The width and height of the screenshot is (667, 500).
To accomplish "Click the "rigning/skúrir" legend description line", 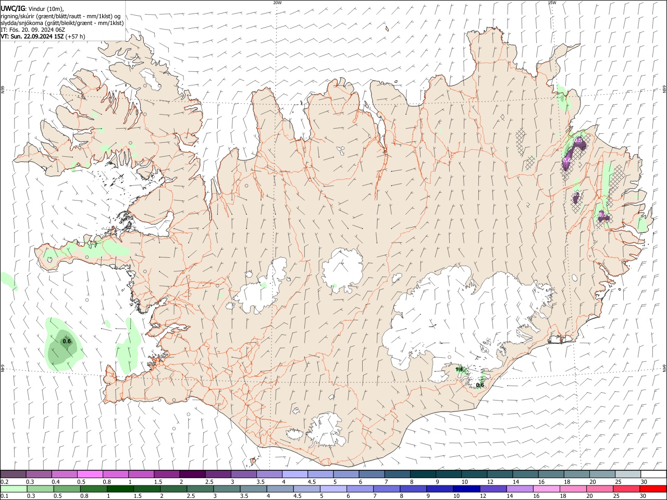I will click(x=60, y=16).
